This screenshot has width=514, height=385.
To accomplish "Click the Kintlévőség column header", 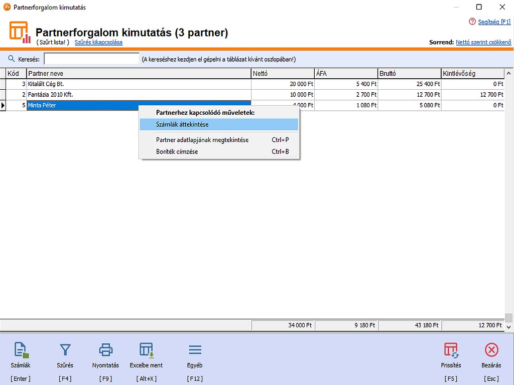I will coord(472,74).
